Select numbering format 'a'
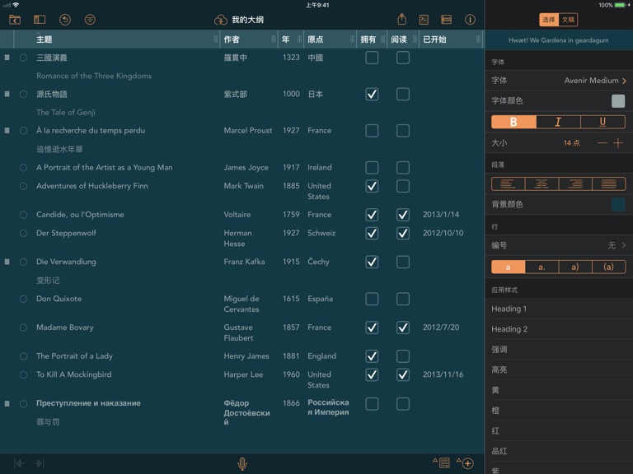This screenshot has width=633, height=474. (509, 267)
